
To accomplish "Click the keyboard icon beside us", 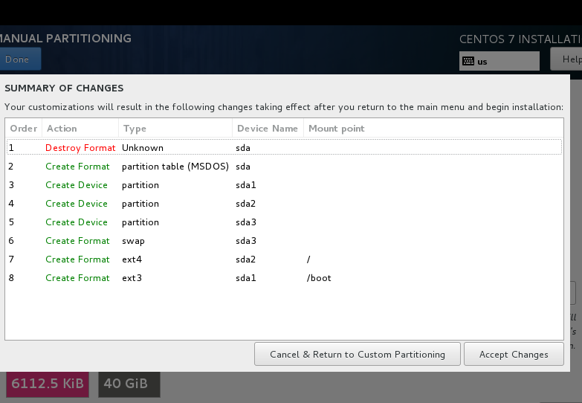I will pyautogui.click(x=468, y=61).
